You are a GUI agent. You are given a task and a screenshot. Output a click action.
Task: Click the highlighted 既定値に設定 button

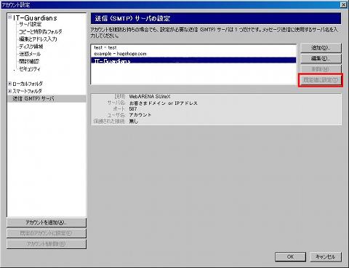click(321, 80)
